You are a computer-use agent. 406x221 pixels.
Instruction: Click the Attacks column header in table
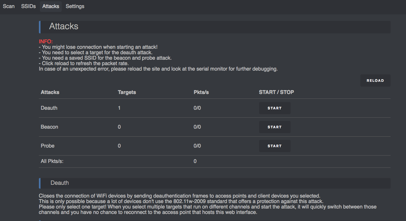coord(50,92)
